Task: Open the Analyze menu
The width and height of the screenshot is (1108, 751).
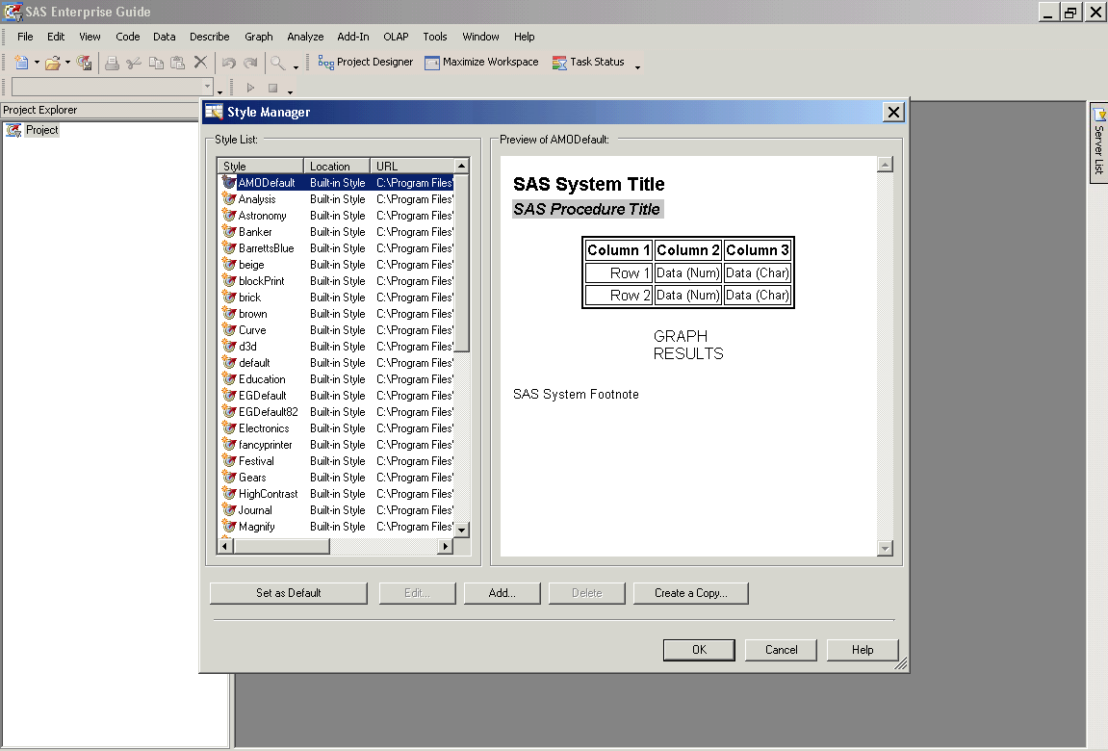Action: 305,37
